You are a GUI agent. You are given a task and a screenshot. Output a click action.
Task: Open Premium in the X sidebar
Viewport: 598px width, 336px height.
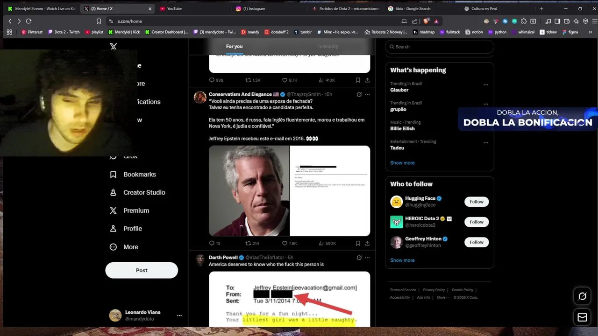(x=129, y=210)
